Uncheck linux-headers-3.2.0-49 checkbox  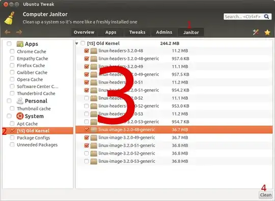pyautogui.click(x=87, y=67)
